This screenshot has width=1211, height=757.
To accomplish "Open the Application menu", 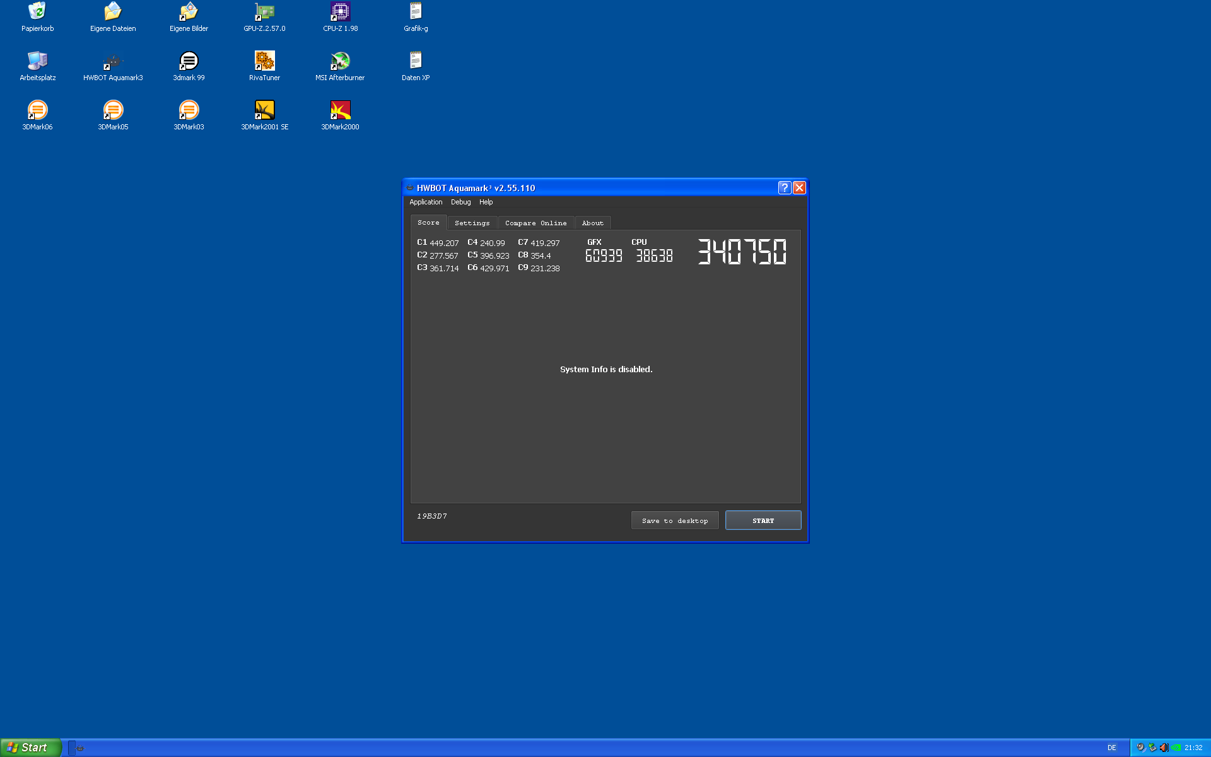I will pos(426,202).
